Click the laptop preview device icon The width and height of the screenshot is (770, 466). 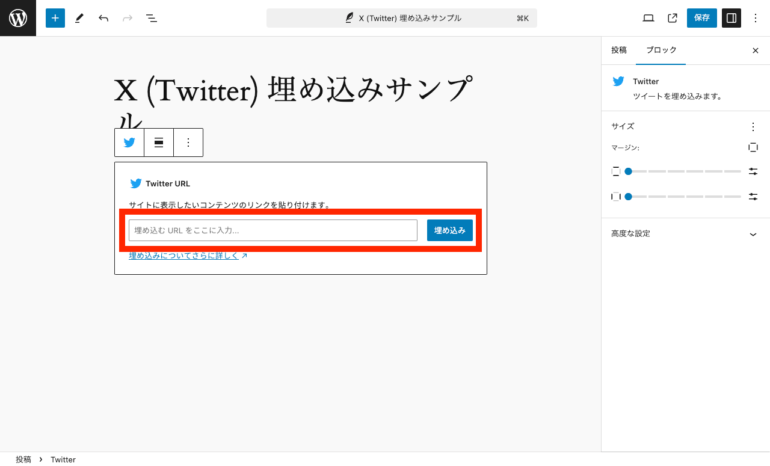click(x=648, y=18)
